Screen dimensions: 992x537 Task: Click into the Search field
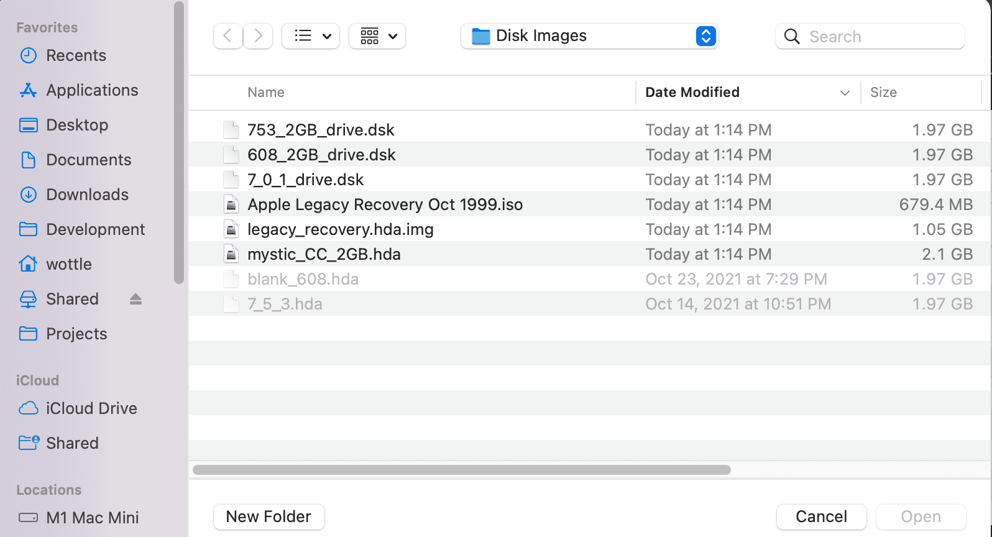[870, 37]
